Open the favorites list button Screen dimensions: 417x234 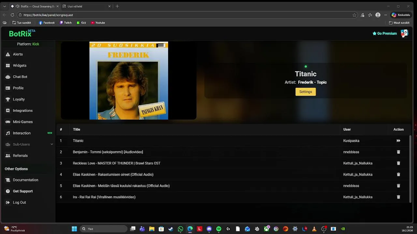coord(370,15)
